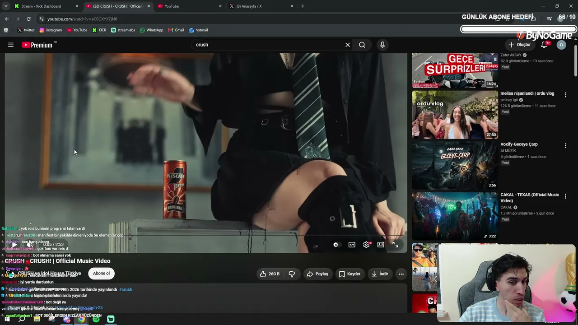Open File Explorer from the taskbar
Image resolution: width=578 pixels, height=325 pixels.
point(37,319)
